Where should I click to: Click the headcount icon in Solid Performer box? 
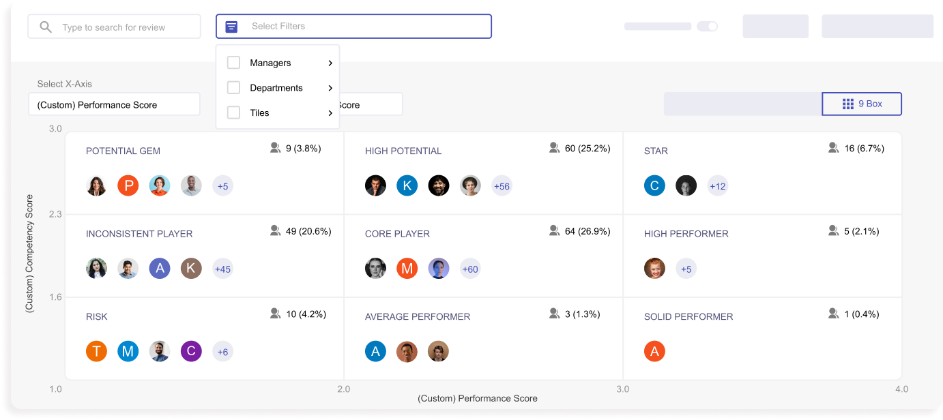point(833,313)
